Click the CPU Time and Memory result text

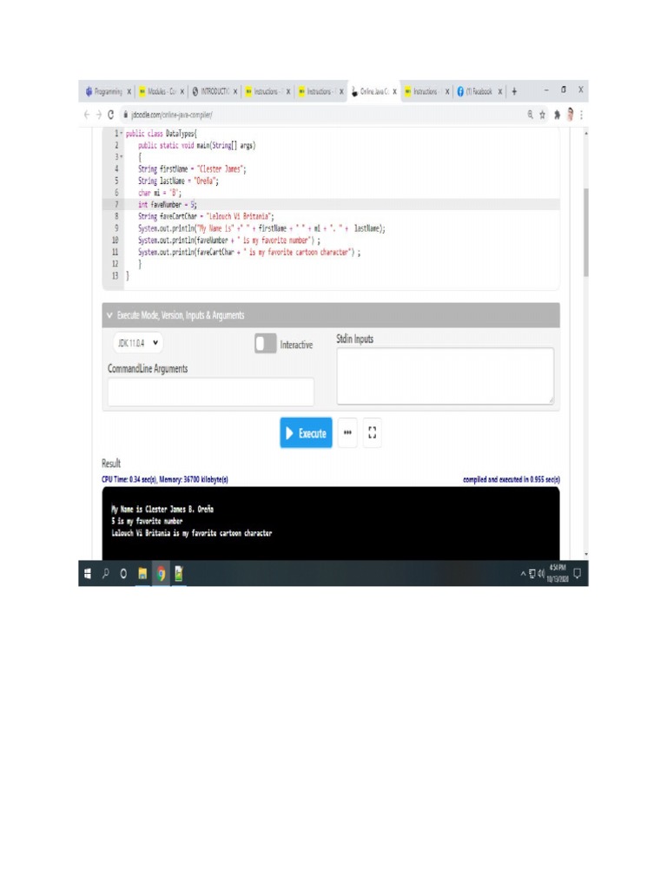pos(165,479)
